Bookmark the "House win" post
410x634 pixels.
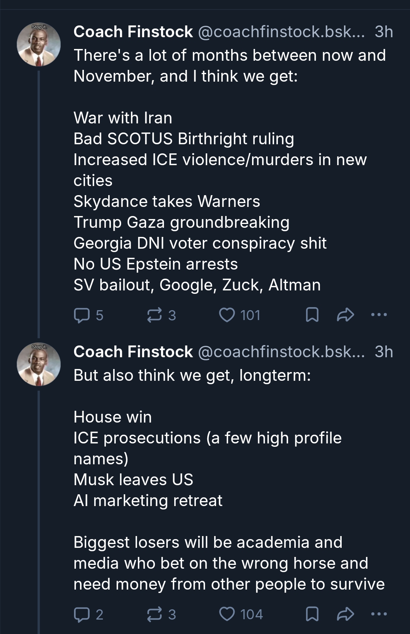click(312, 614)
